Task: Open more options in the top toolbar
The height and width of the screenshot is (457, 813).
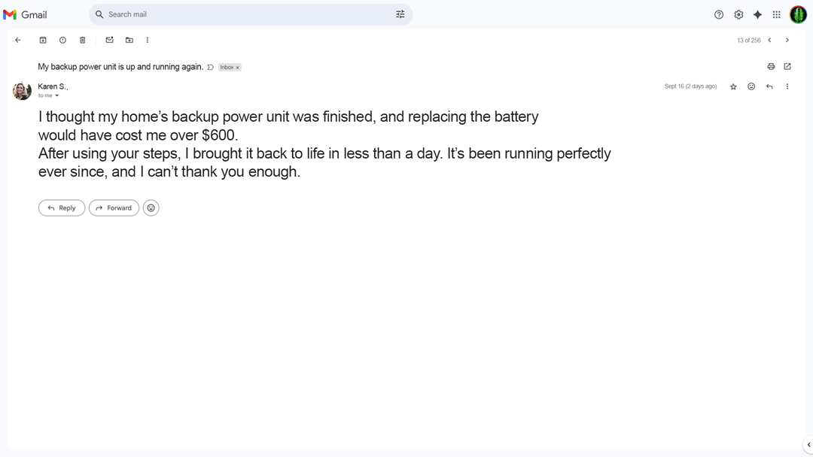Action: click(148, 40)
